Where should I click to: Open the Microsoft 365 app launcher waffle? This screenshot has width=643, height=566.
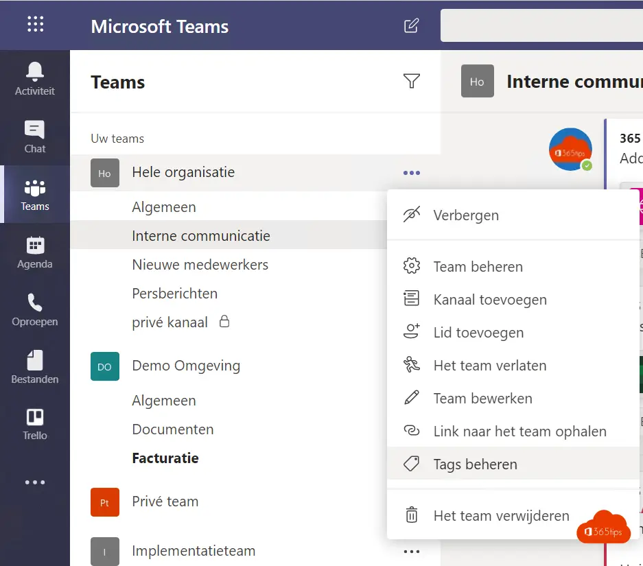coord(34,25)
